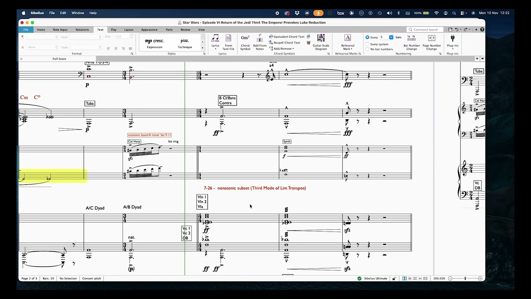Open the Window menu in menu bar
Image resolution: width=531 pixels, height=299 pixels.
(78, 13)
